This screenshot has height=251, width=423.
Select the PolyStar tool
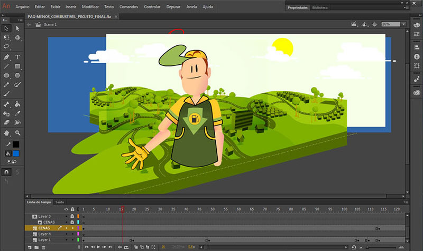coord(17,75)
